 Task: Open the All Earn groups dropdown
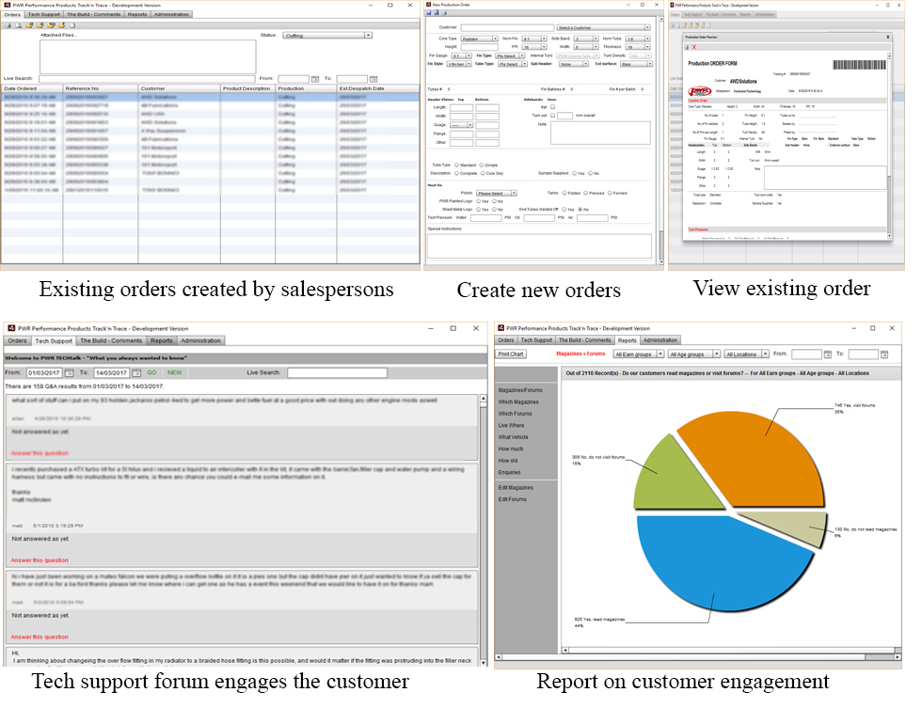tap(639, 354)
